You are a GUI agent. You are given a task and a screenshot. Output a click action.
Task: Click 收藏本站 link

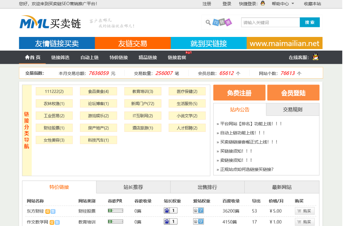pyautogui.click(x=312, y=4)
